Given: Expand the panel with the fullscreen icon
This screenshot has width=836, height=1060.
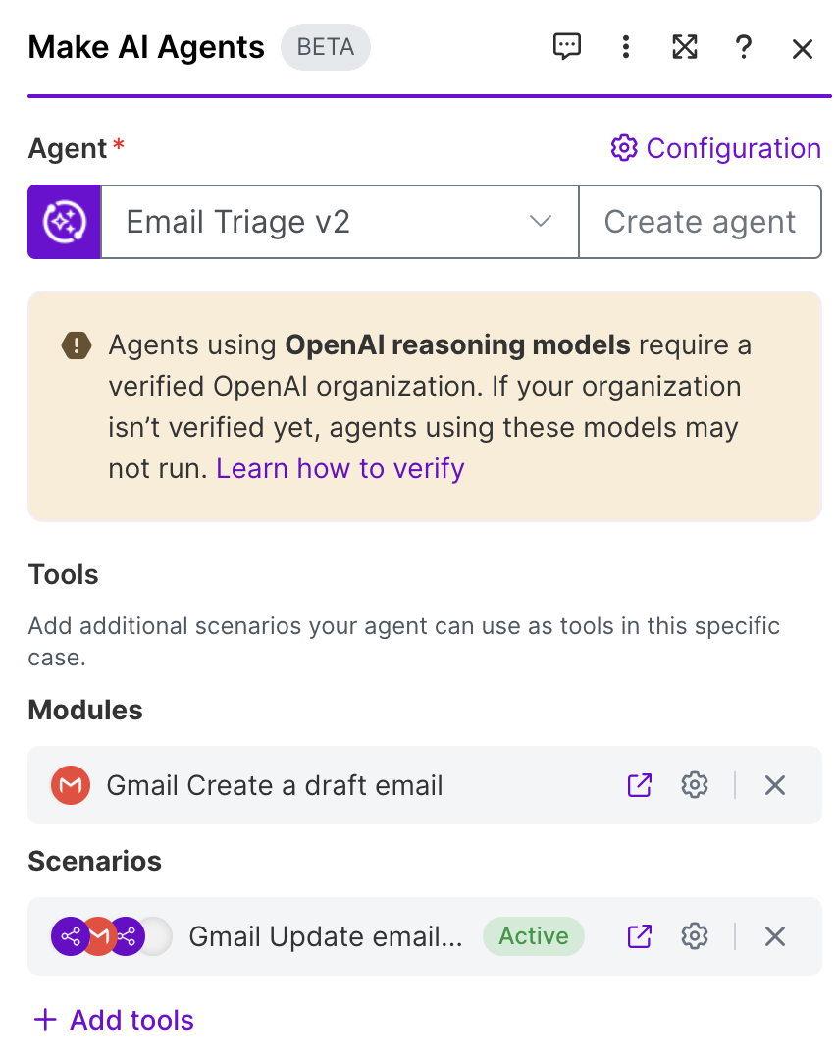Looking at the screenshot, I should pyautogui.click(x=685, y=47).
